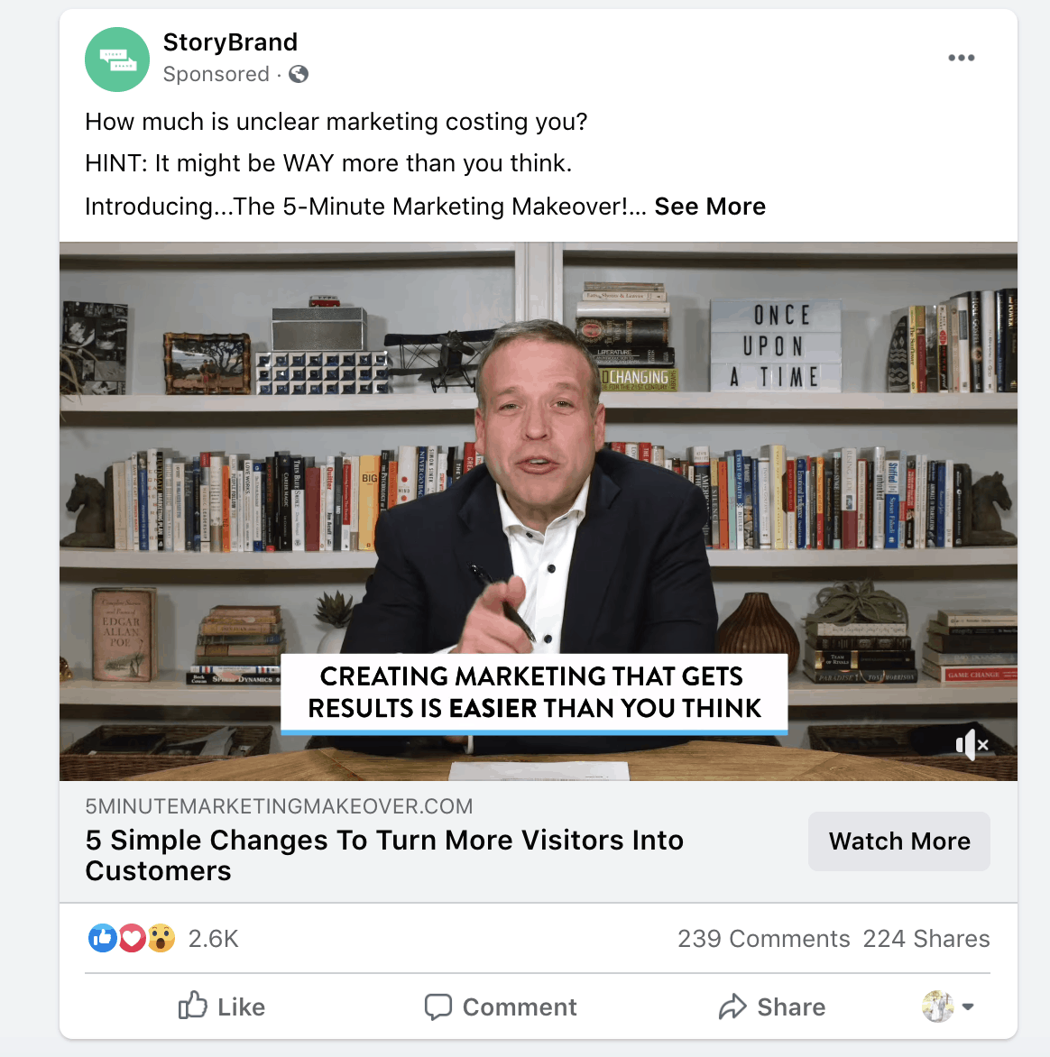Click the blue thumbs-up reaction icon
The height and width of the screenshot is (1057, 1050).
(x=103, y=938)
